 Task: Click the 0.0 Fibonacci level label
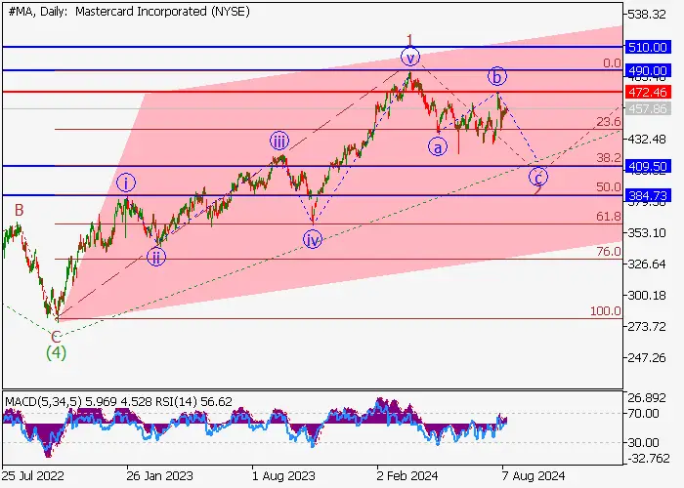[612, 63]
